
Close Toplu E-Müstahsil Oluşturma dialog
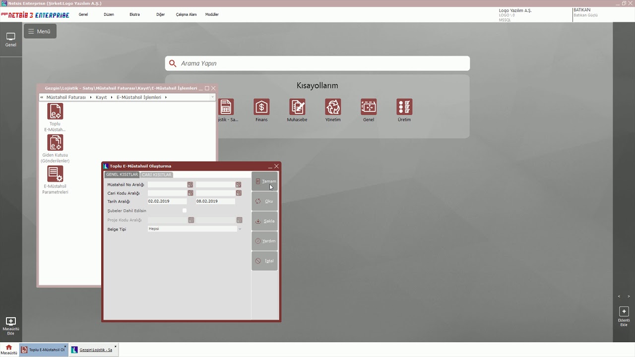[x=276, y=166]
